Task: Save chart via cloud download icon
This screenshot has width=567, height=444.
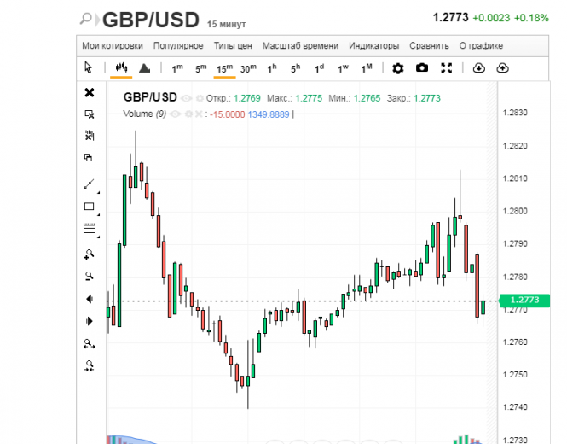Action: pyautogui.click(x=479, y=67)
